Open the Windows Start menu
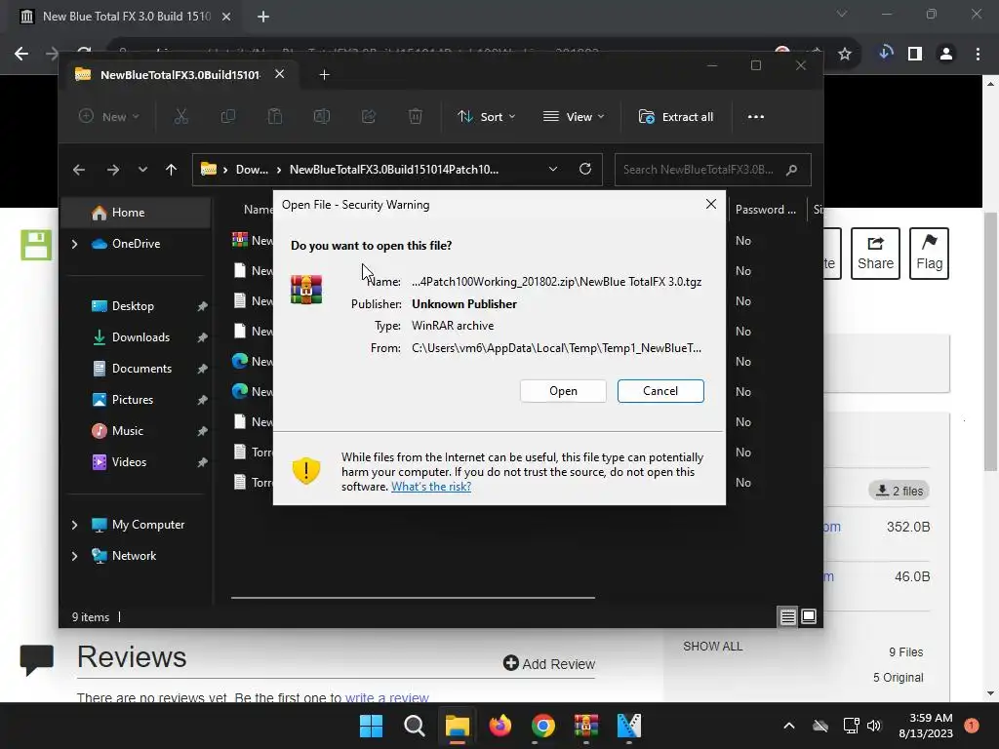 pyautogui.click(x=371, y=726)
